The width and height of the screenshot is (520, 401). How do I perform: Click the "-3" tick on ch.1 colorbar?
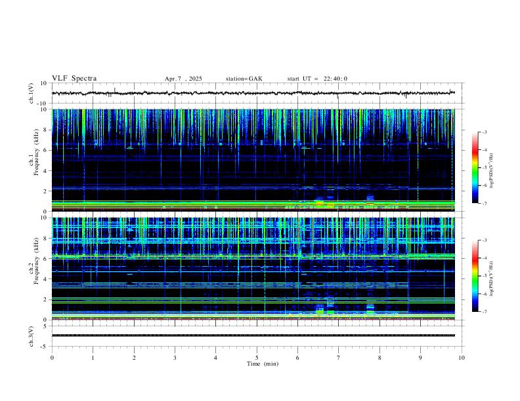pyautogui.click(x=484, y=132)
